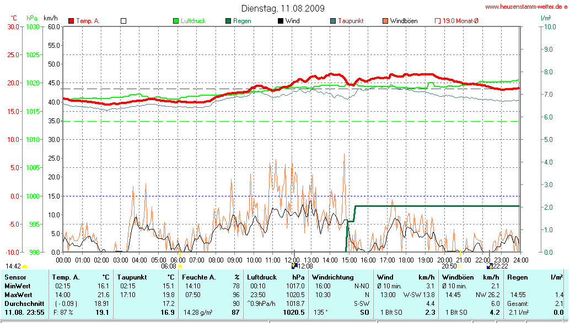The image size is (570, 323).
Task: Click the empty white legend box
Action: point(123,21)
